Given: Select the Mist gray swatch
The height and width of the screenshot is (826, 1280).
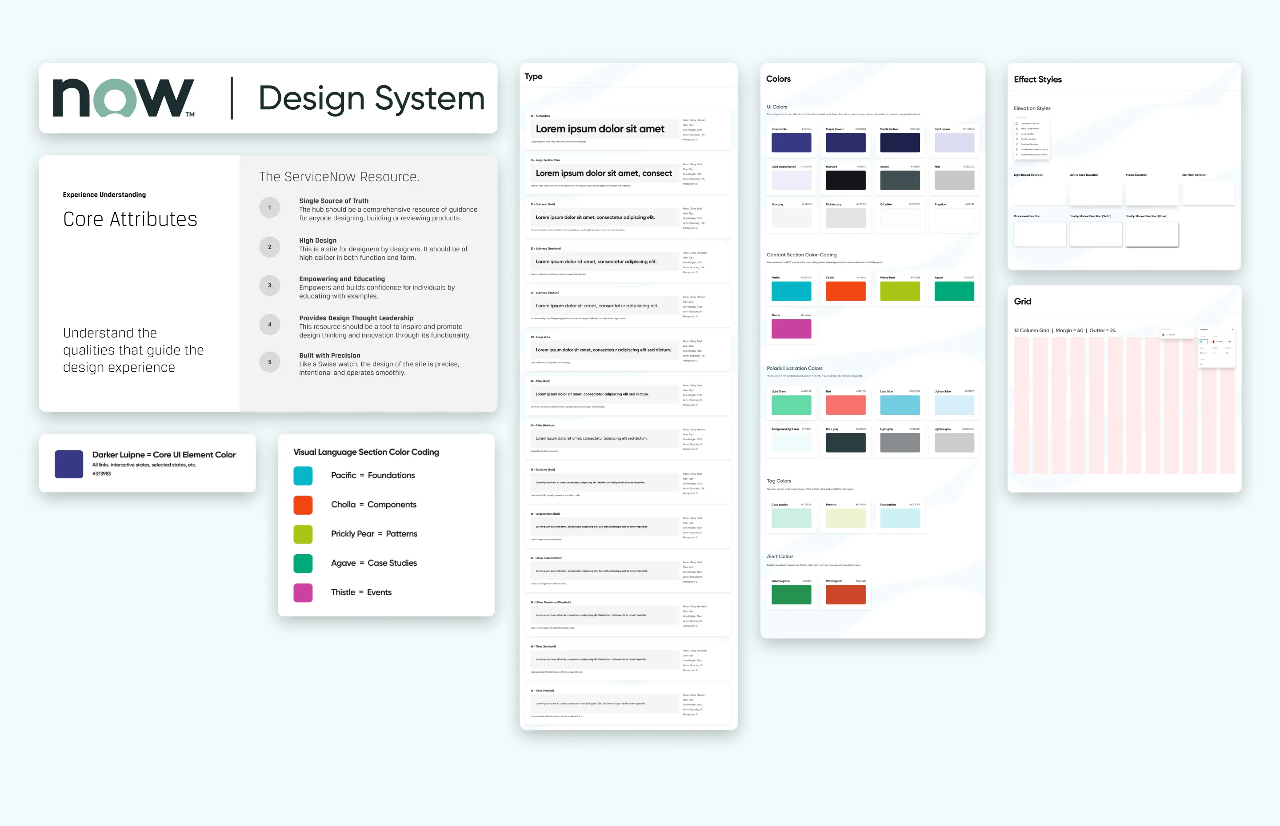Looking at the screenshot, I should point(954,181).
